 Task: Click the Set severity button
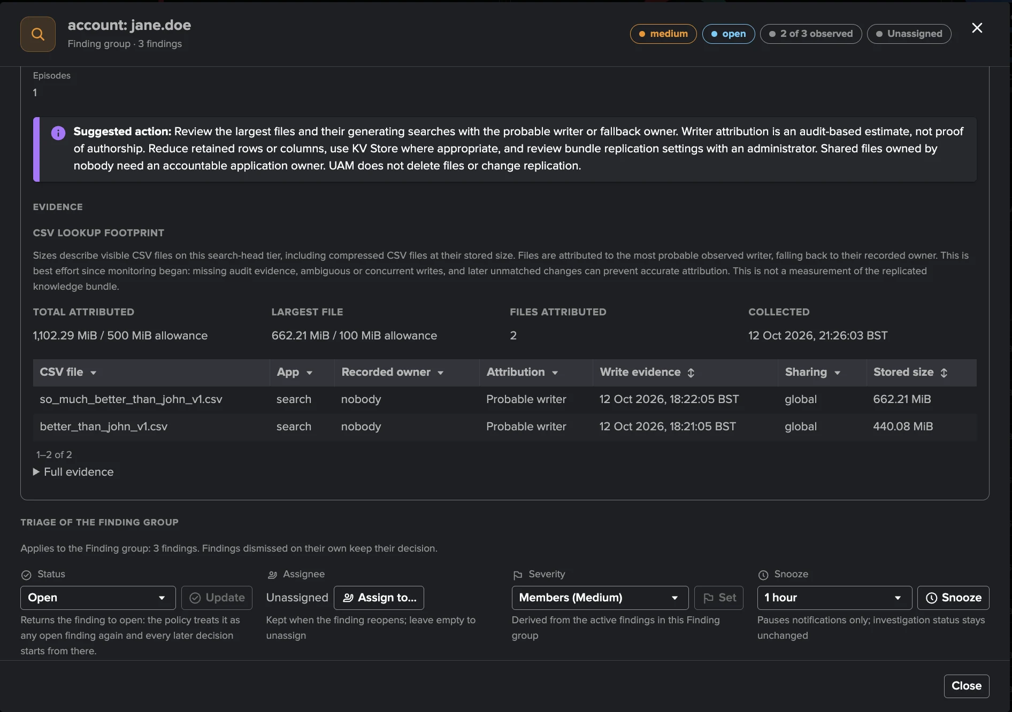(719, 598)
